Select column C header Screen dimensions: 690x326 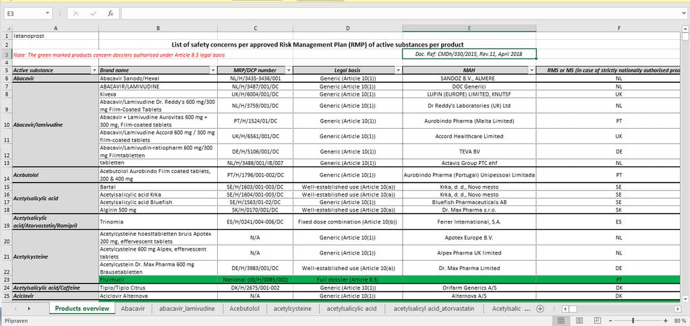[255, 28]
